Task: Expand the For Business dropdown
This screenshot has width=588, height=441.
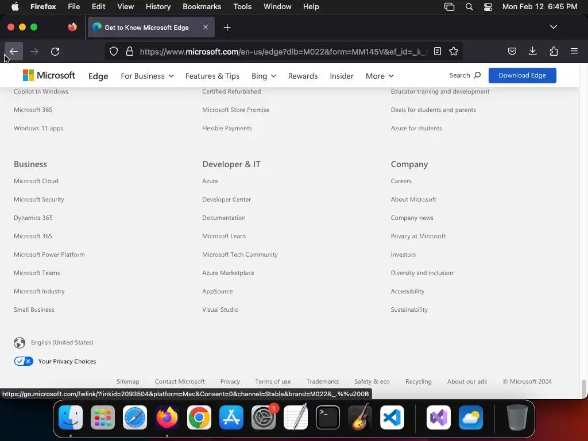Action: point(147,76)
